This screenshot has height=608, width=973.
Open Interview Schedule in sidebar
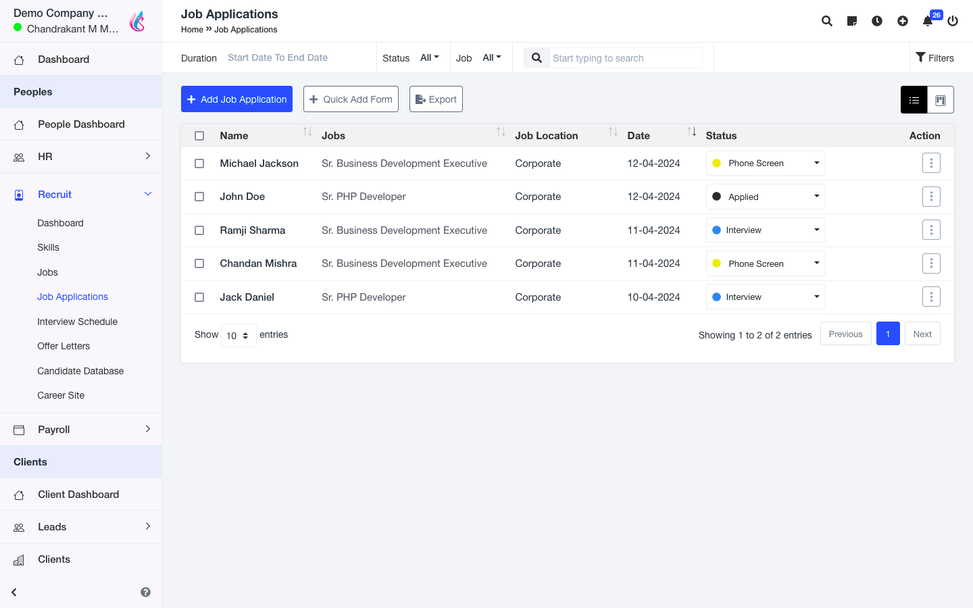[77, 322]
